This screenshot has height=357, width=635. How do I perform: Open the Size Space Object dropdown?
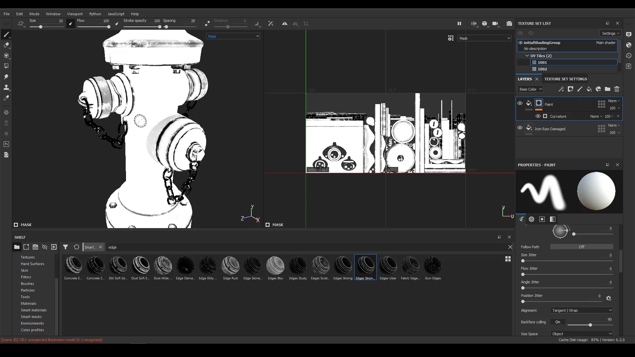(x=582, y=334)
